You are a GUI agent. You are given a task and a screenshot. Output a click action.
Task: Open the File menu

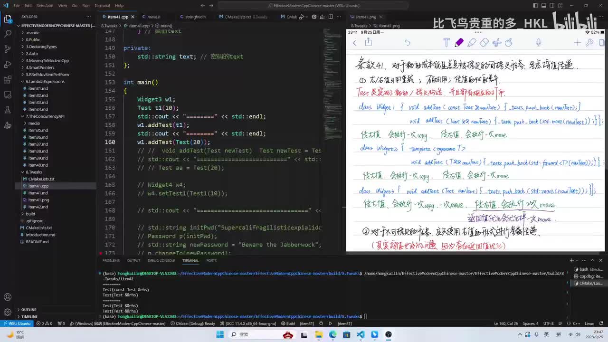pyautogui.click(x=17, y=6)
